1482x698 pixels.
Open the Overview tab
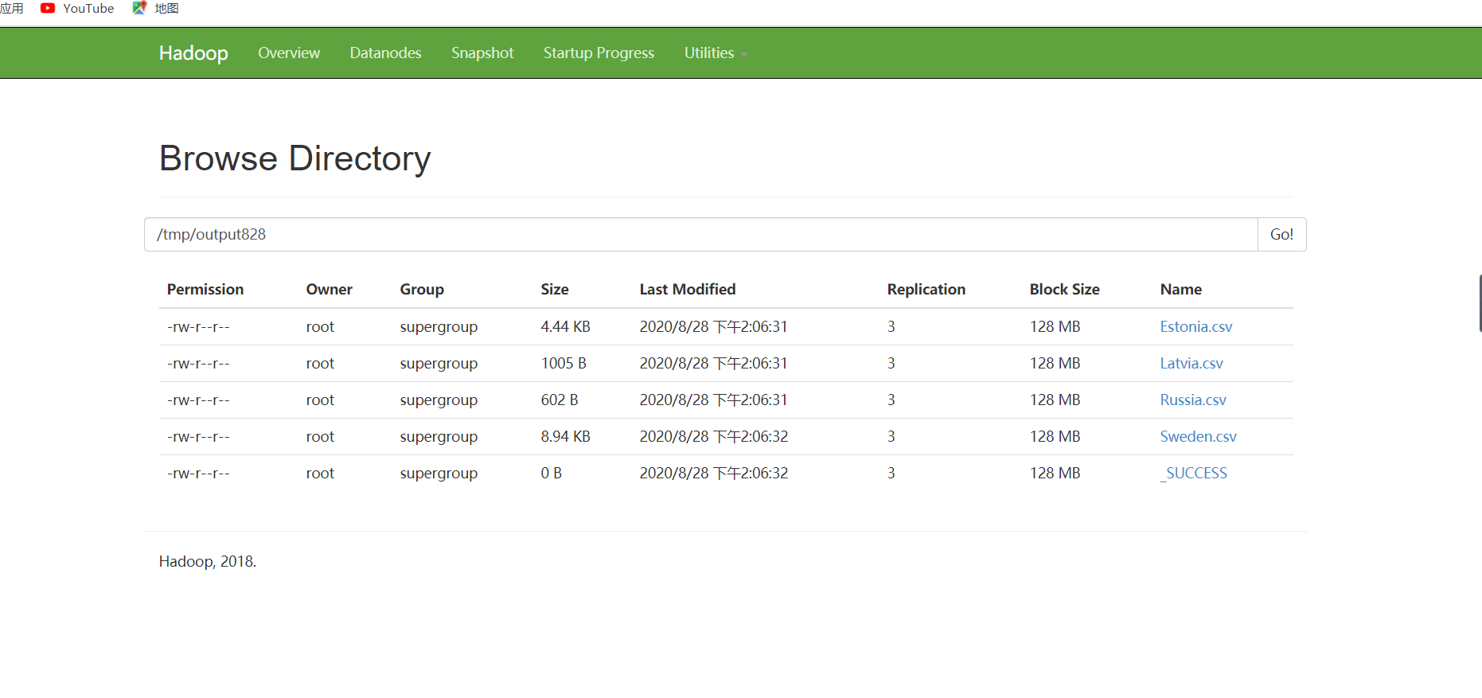(x=289, y=53)
